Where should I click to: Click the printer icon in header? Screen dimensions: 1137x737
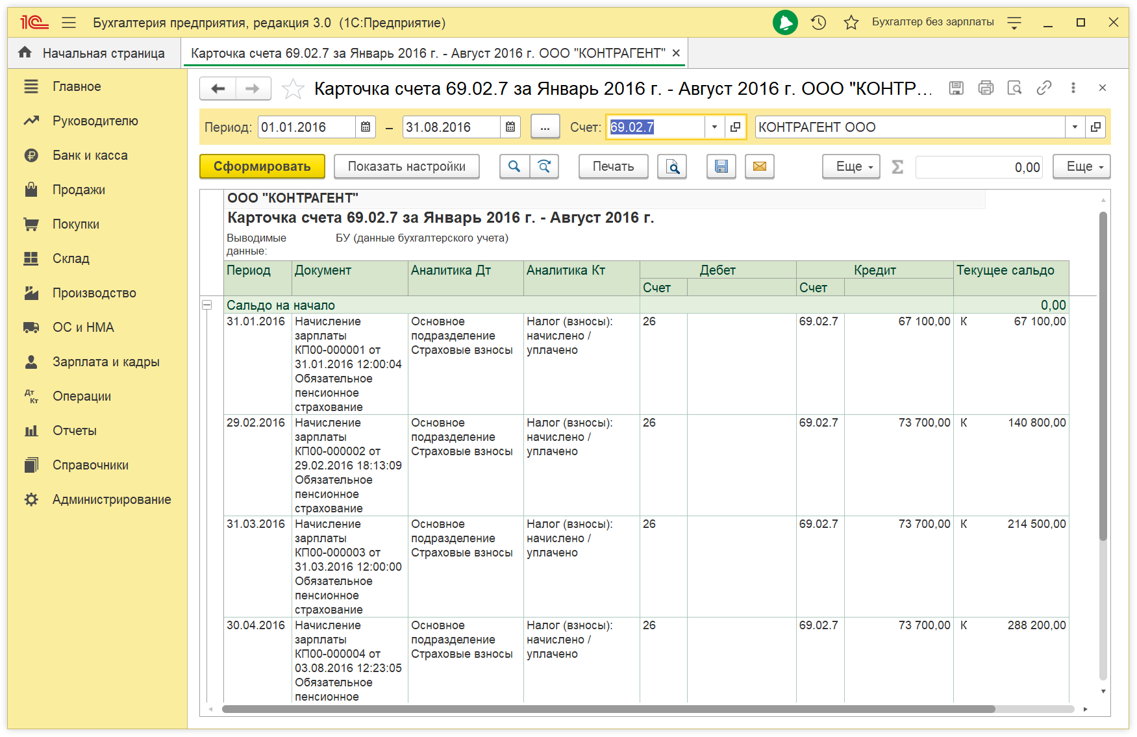click(986, 88)
